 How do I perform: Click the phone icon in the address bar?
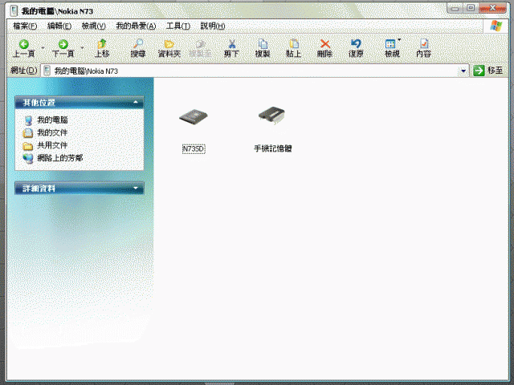tap(47, 71)
